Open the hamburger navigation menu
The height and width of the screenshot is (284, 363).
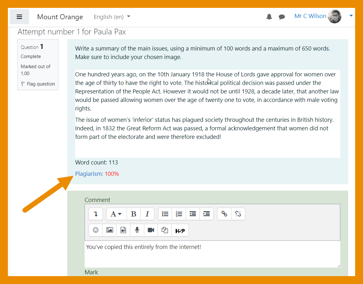(19, 16)
